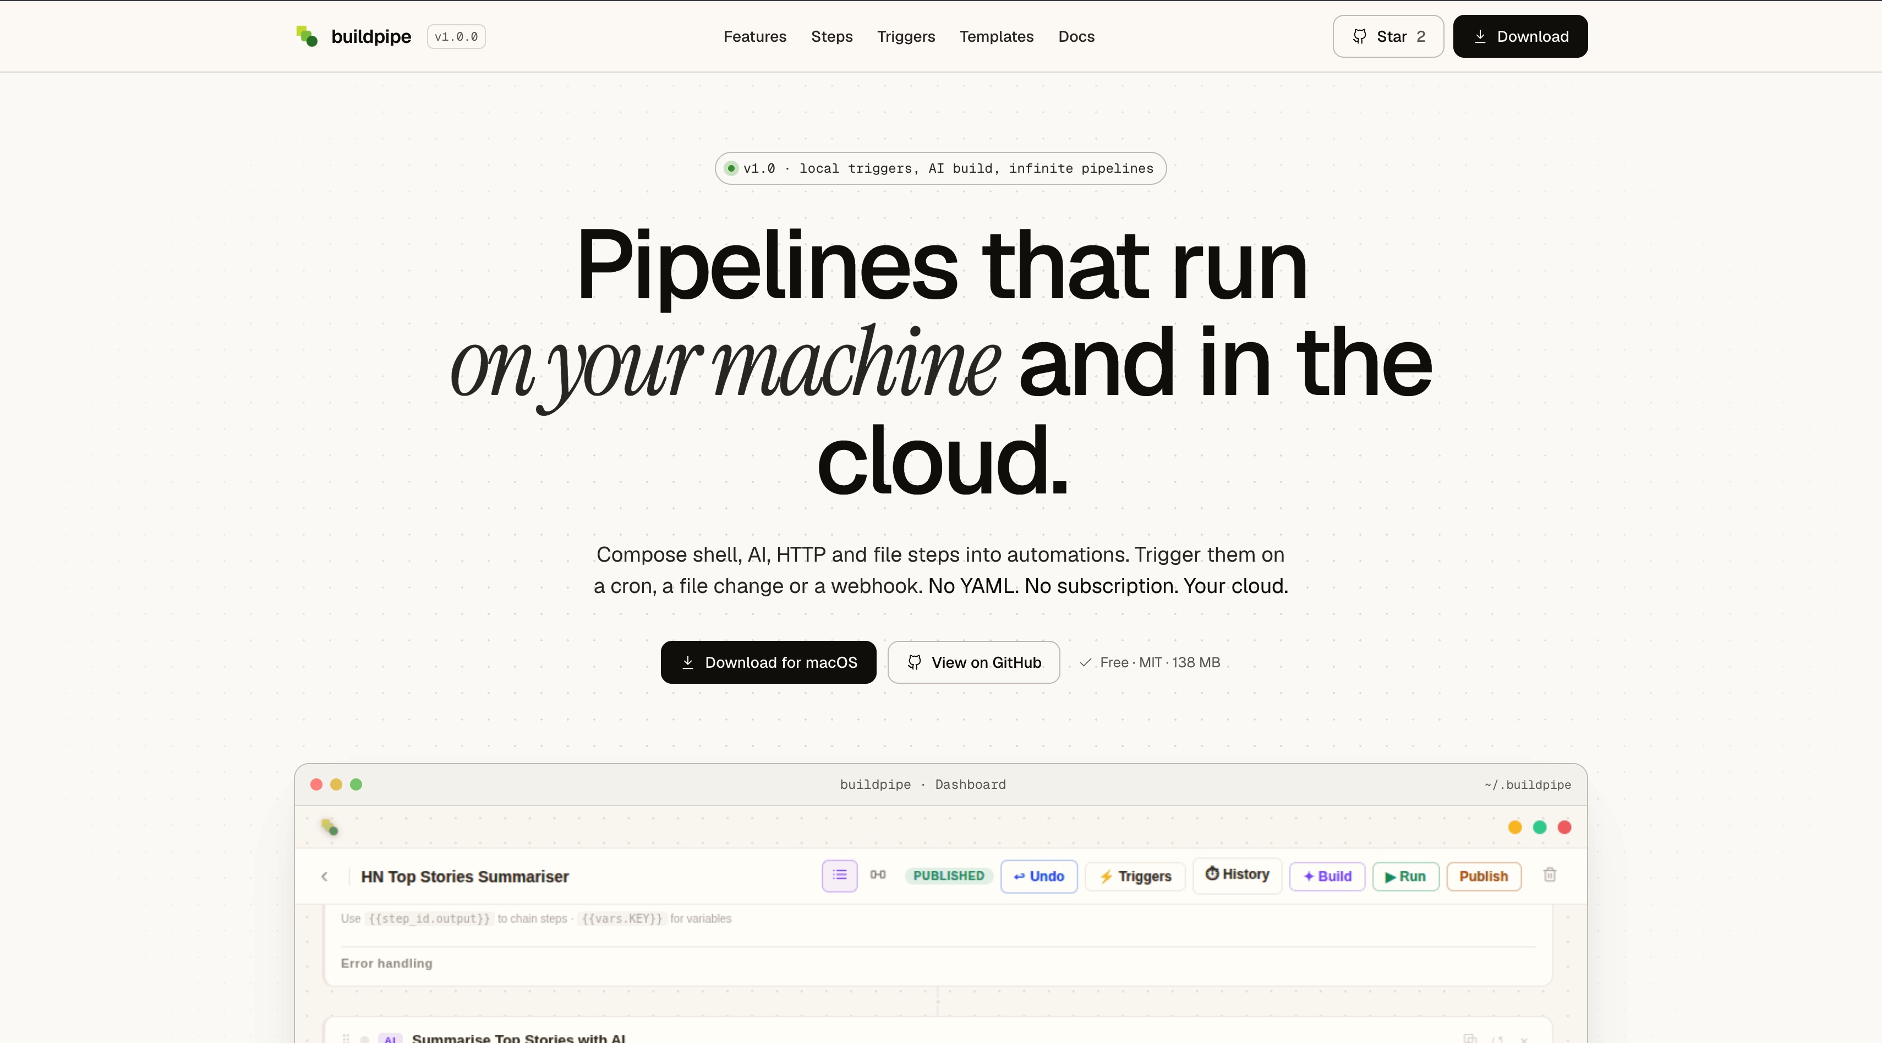Click the HN Top Stories Summariser title
1882x1043 pixels.
tap(464, 876)
